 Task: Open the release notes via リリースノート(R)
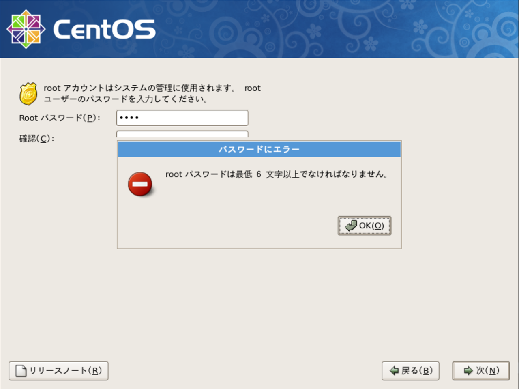click(x=58, y=370)
